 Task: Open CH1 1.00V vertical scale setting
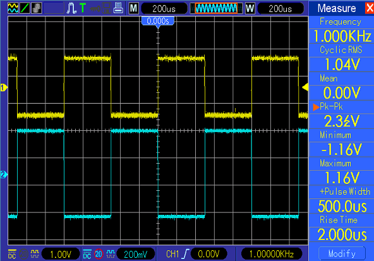pyautogui.click(x=61, y=254)
